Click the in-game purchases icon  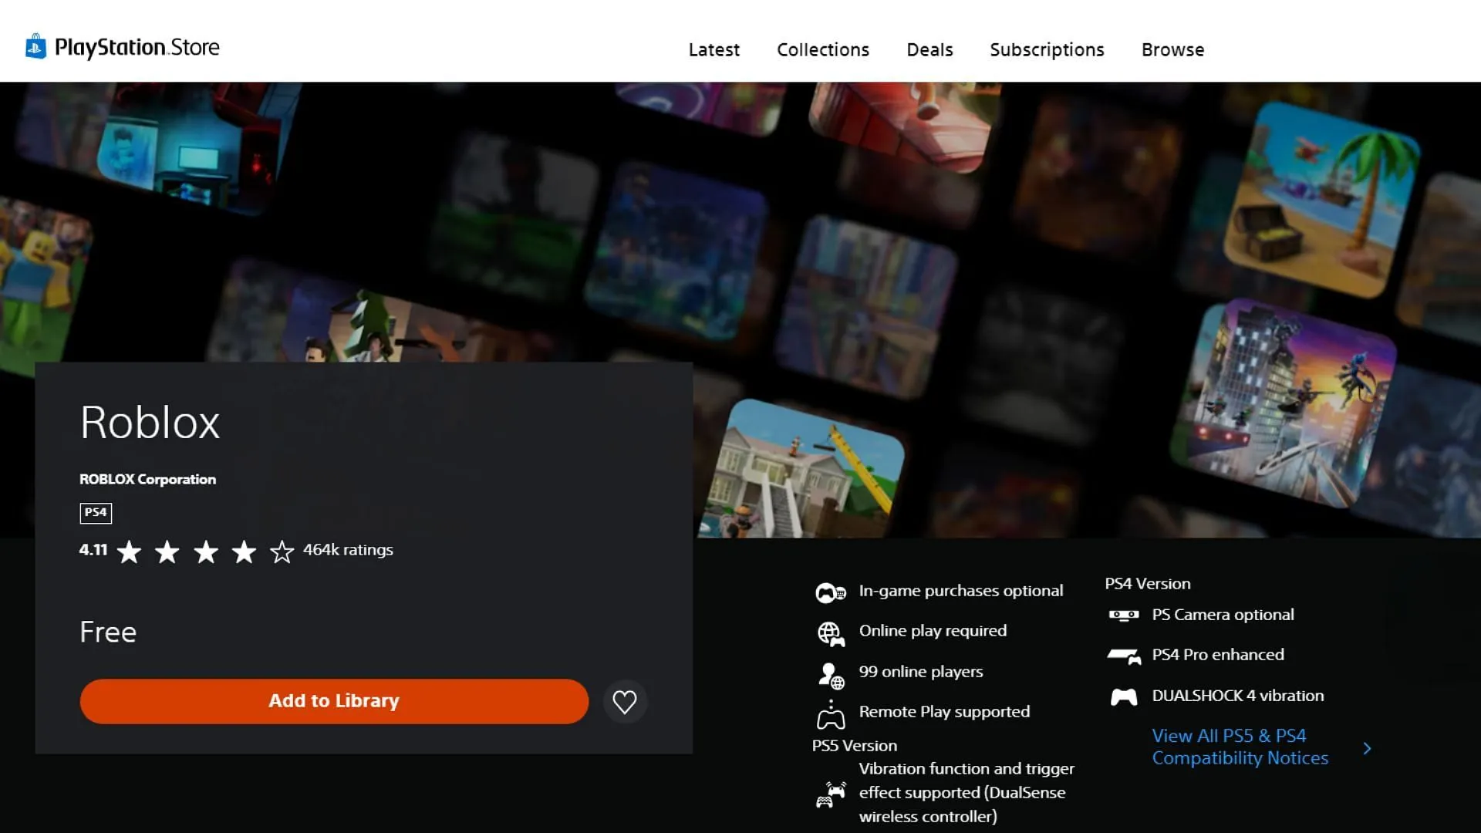point(830,591)
